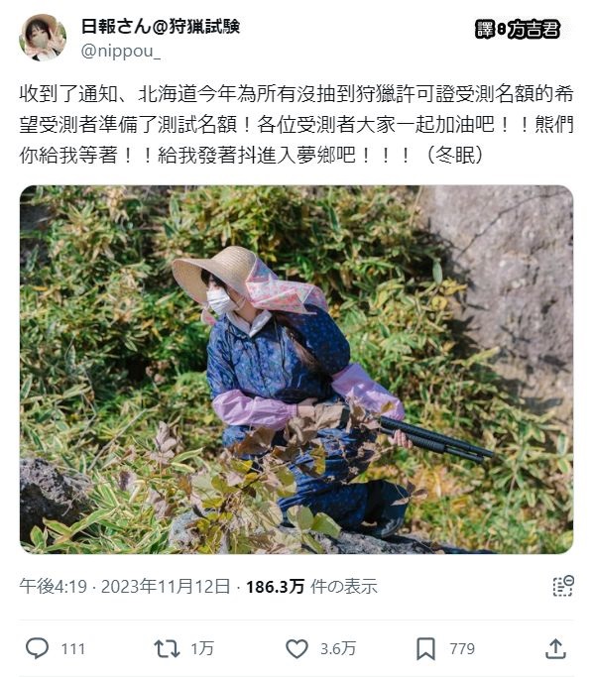Click the reply speech bubble icon

[37, 648]
